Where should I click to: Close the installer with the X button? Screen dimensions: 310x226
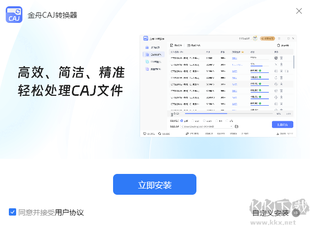(299, 11)
